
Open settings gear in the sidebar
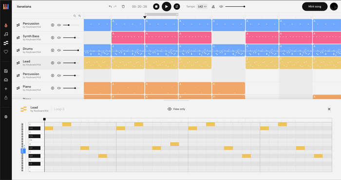6,117
